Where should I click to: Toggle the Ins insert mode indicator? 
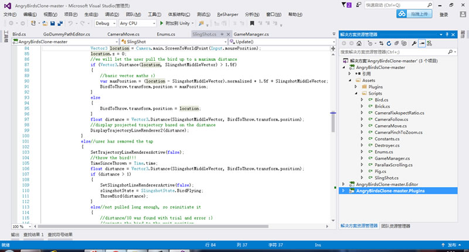[x=318, y=245]
